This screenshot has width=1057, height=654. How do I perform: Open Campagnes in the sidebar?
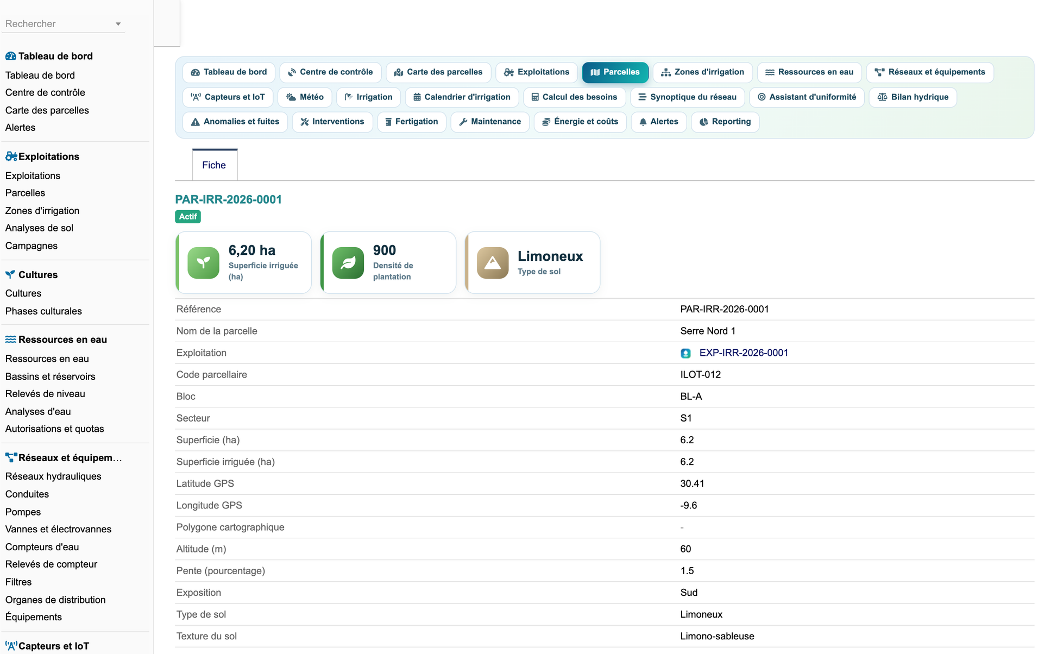(32, 246)
